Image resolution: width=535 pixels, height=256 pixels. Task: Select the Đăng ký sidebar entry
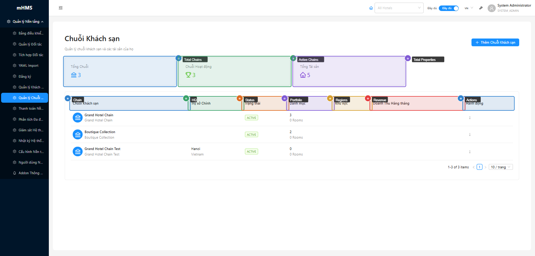tap(25, 77)
